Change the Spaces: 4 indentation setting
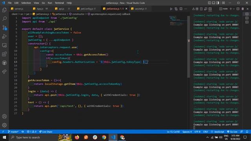 pyautogui.click(x=187, y=132)
